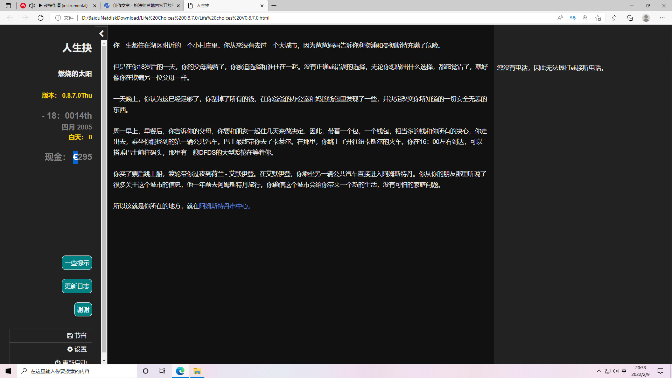This screenshot has height=378, width=672.
Task: Mute the audio playing tab speaker icon
Action: tap(32, 6)
